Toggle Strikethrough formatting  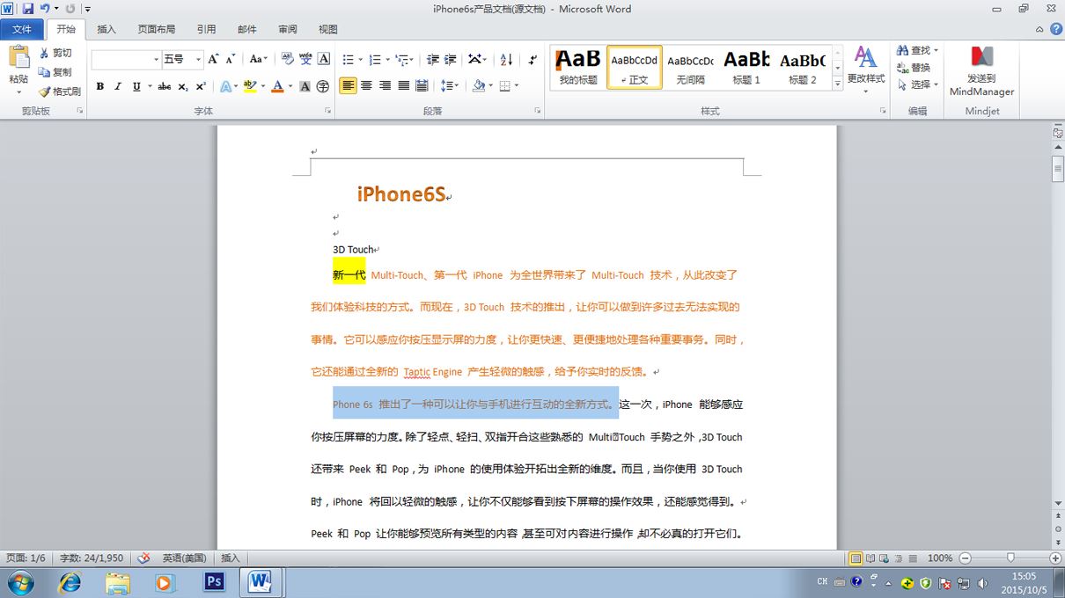[164, 86]
